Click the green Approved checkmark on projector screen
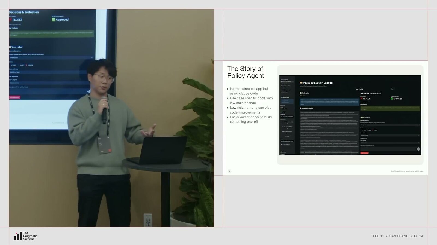 coord(54,20)
